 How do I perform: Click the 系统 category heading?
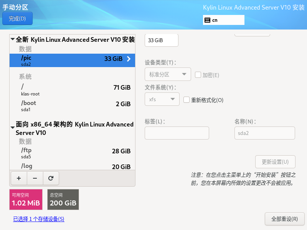[x=25, y=76]
